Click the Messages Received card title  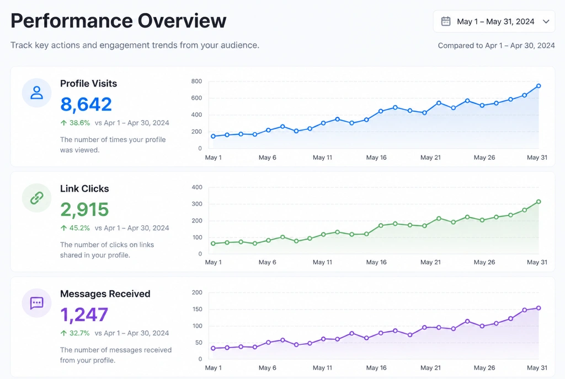point(105,294)
